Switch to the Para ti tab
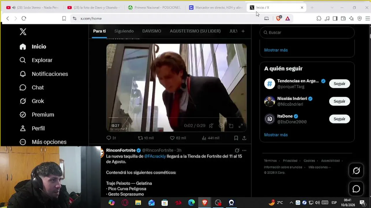This screenshot has width=371, height=208. pyautogui.click(x=99, y=31)
